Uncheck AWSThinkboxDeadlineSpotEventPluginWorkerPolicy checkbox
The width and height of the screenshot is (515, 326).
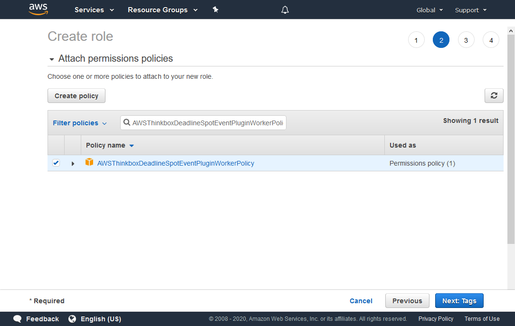(x=56, y=163)
